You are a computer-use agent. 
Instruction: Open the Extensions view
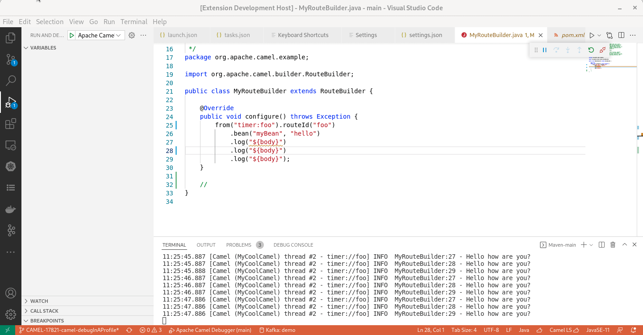[x=10, y=124]
